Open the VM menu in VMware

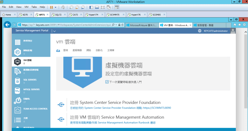[26, 7]
